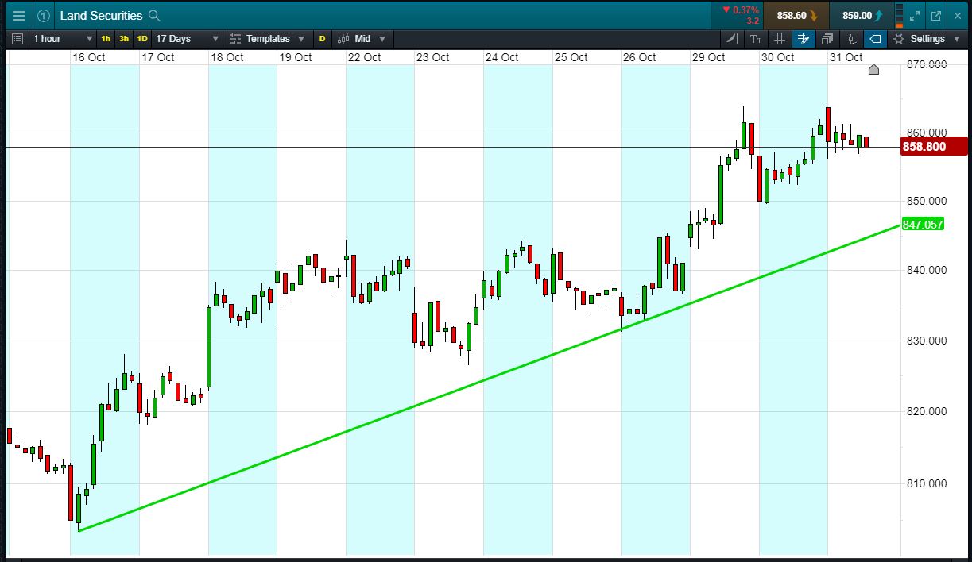Open the 1 hour interval dropdown

64,38
